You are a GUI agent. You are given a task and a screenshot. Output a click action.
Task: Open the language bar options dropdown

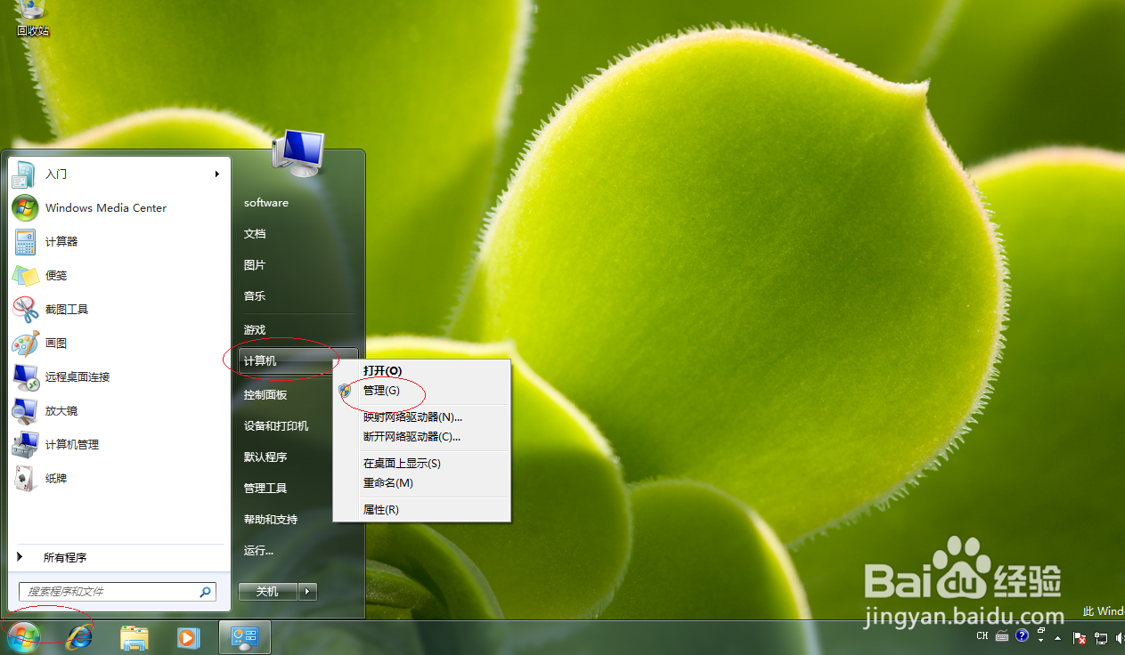pos(1041,642)
